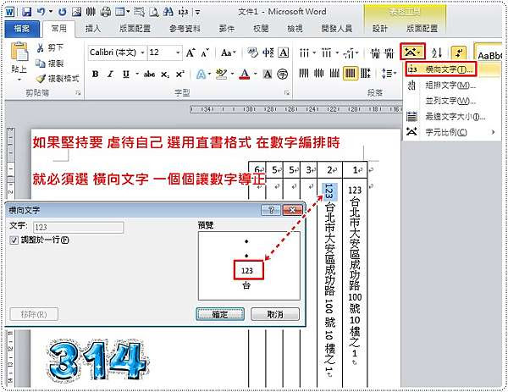The height and width of the screenshot is (392, 508).
Task: Click the 文字 input field containing 123
Action: pyautogui.click(x=78, y=227)
